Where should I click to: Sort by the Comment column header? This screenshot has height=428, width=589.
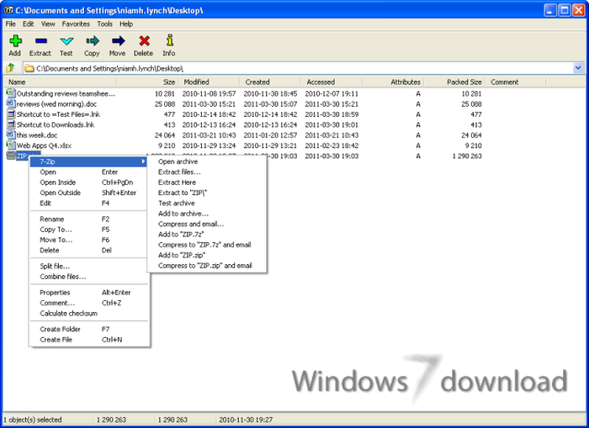pos(516,82)
